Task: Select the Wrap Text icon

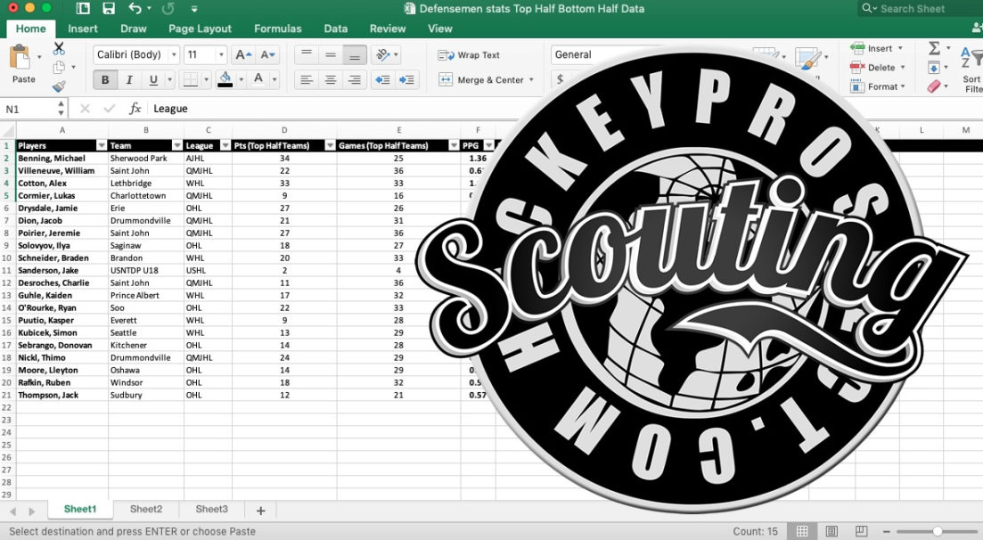Action: click(x=446, y=54)
